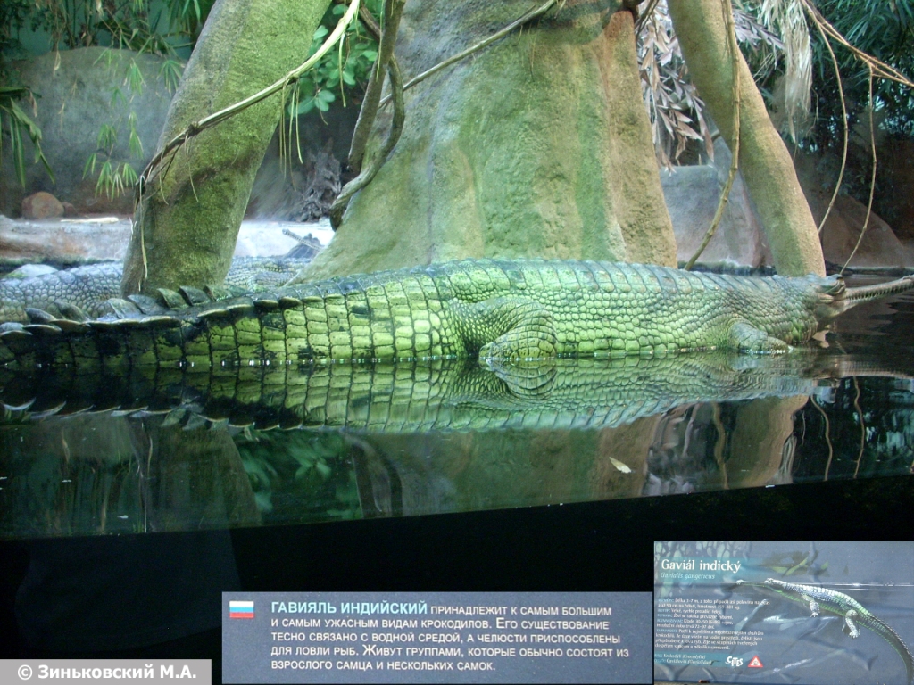Click the floating leaf on the water
The width and height of the screenshot is (914, 685).
pyautogui.click(x=619, y=465)
